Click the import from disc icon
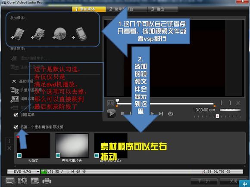Screen dimensions: 250x187 click(x=59, y=34)
